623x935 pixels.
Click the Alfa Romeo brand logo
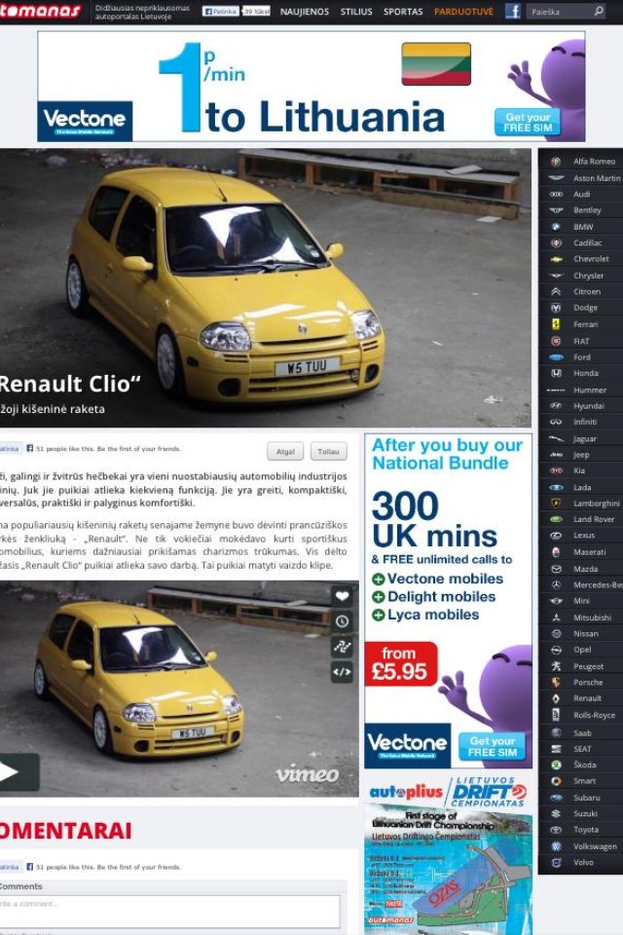(556, 162)
